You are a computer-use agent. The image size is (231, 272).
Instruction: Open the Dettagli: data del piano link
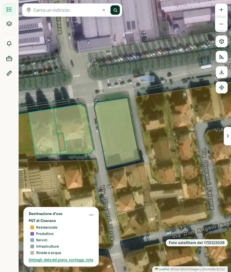pos(61,260)
